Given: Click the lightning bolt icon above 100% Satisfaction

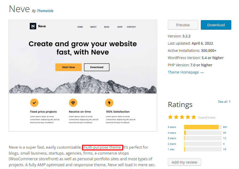Looking at the screenshot, I should pos(109,102).
